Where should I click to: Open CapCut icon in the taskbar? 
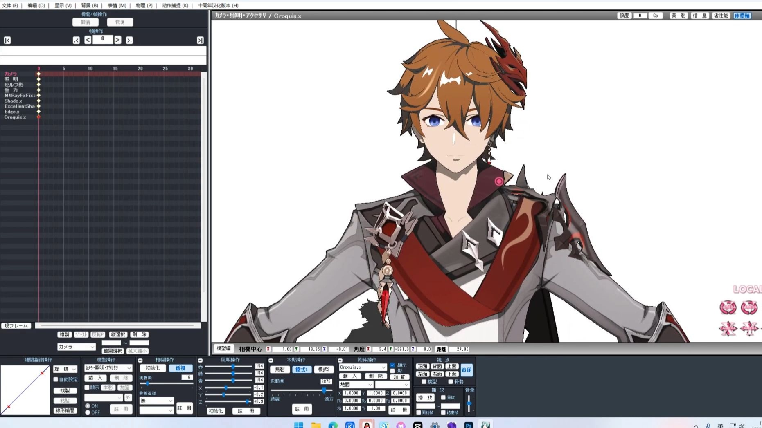coord(417,425)
